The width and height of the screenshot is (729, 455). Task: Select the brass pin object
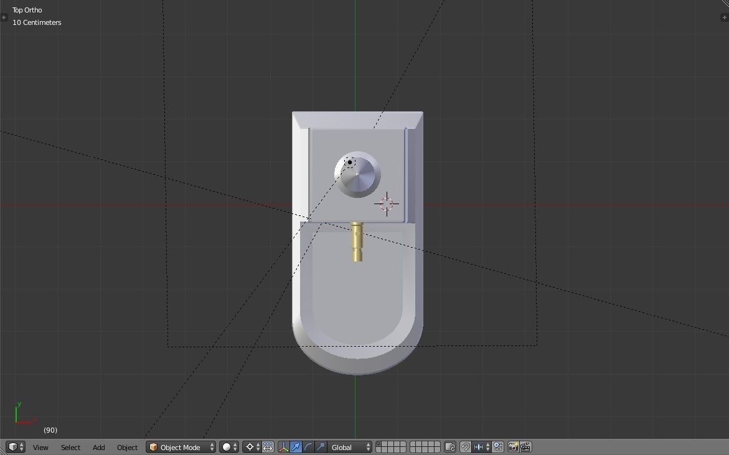(x=357, y=242)
